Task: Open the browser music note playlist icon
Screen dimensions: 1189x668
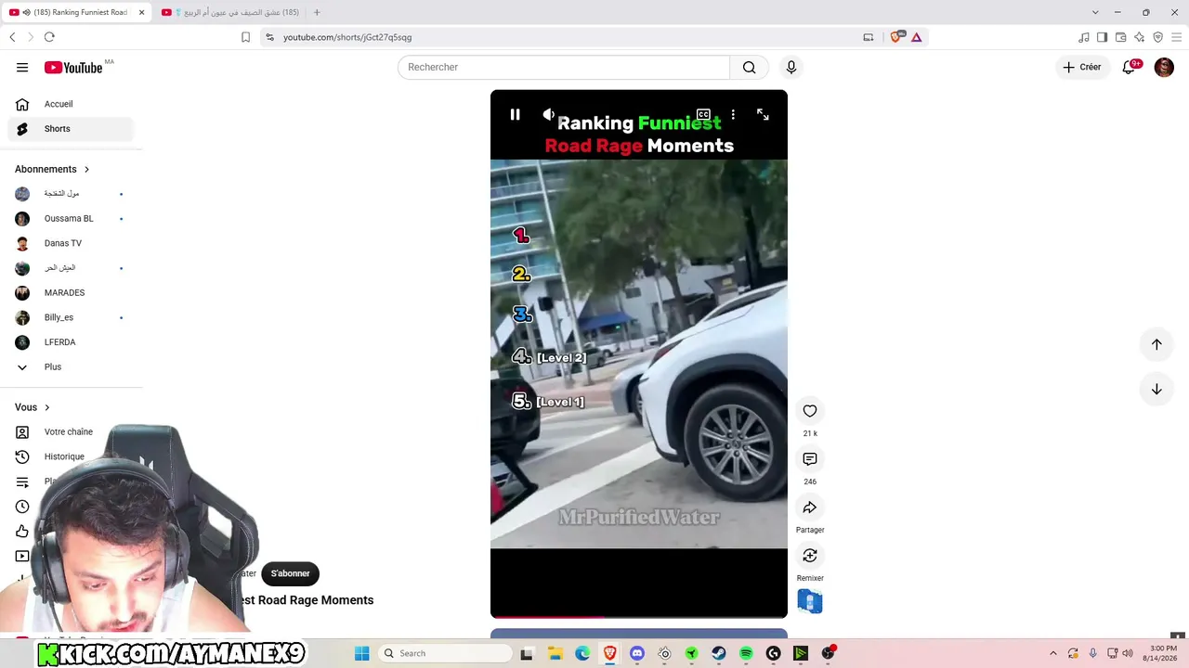Action: 1084,37
